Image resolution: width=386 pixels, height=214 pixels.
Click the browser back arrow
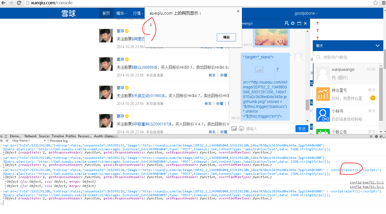coord(4,3)
